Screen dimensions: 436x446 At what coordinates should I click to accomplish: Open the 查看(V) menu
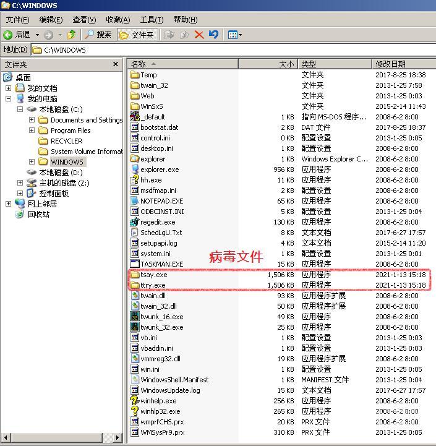click(84, 20)
